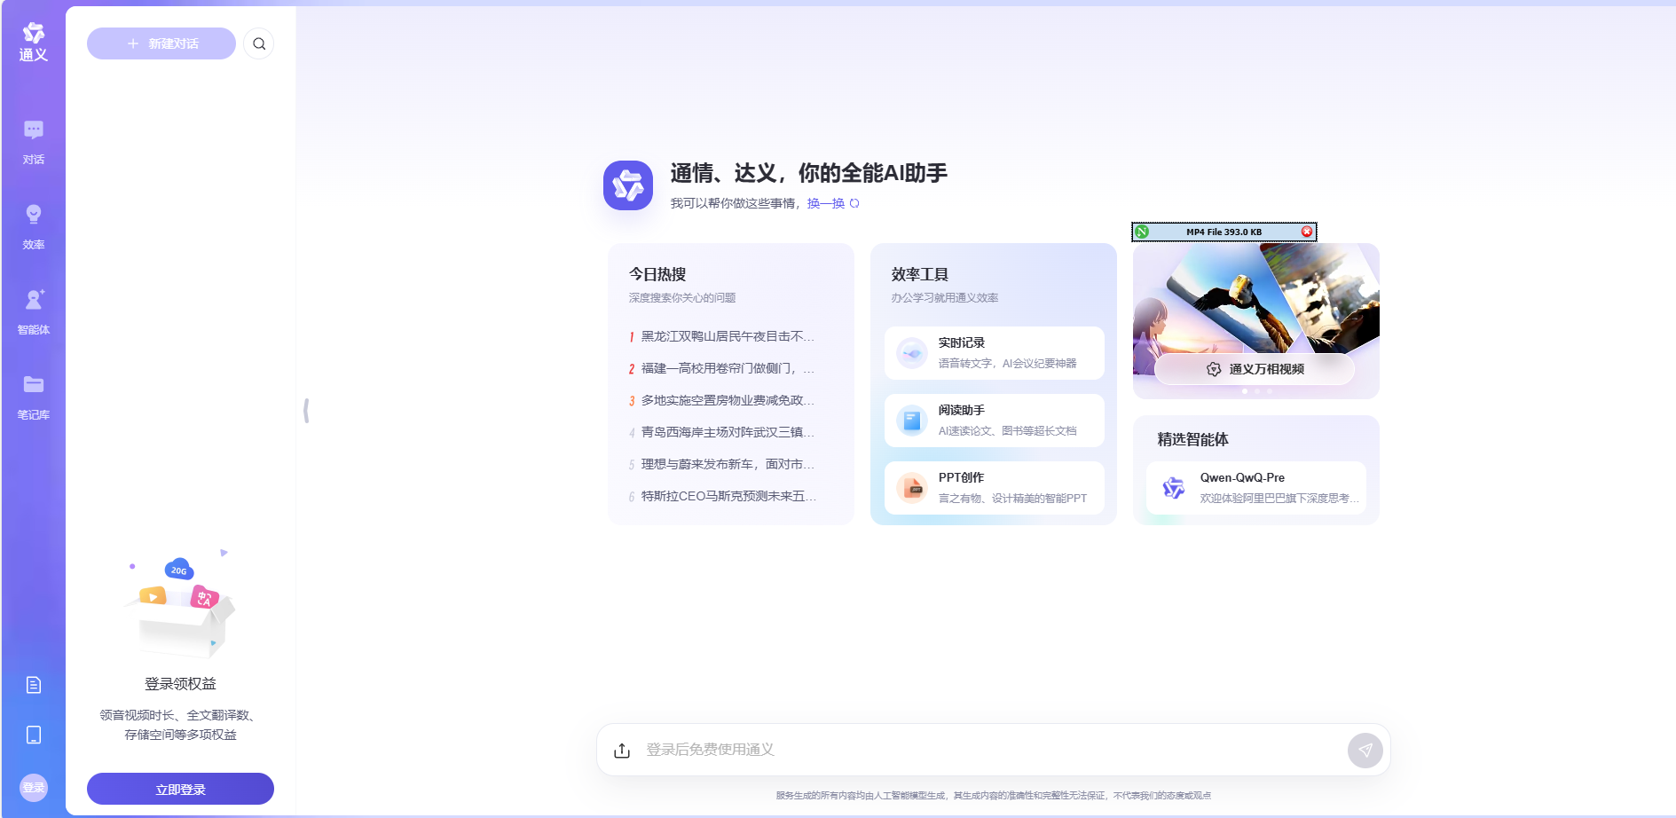1676x818 pixels.
Task: Select the third carousel dot under the banner
Action: 1270,391
